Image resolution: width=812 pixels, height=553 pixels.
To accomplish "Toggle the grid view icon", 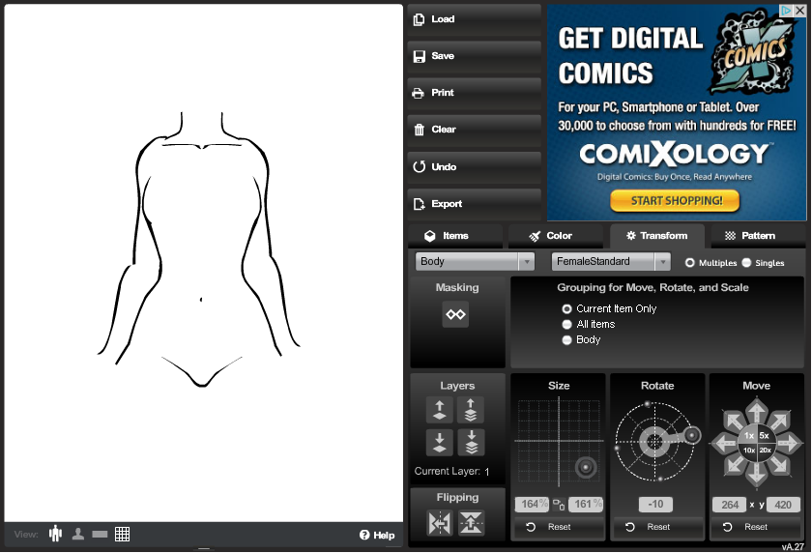I will point(122,534).
